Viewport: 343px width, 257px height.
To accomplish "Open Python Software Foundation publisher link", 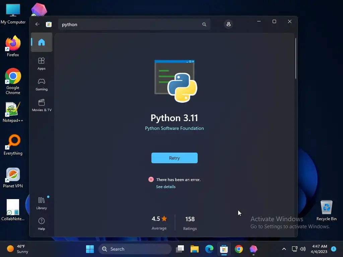I will click(174, 128).
